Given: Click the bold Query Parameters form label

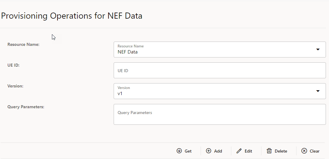Looking at the screenshot, I should 26,107.
